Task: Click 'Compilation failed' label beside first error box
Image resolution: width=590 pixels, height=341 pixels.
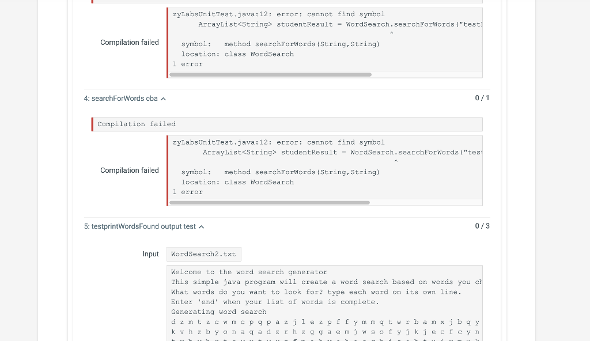Action: (130, 43)
